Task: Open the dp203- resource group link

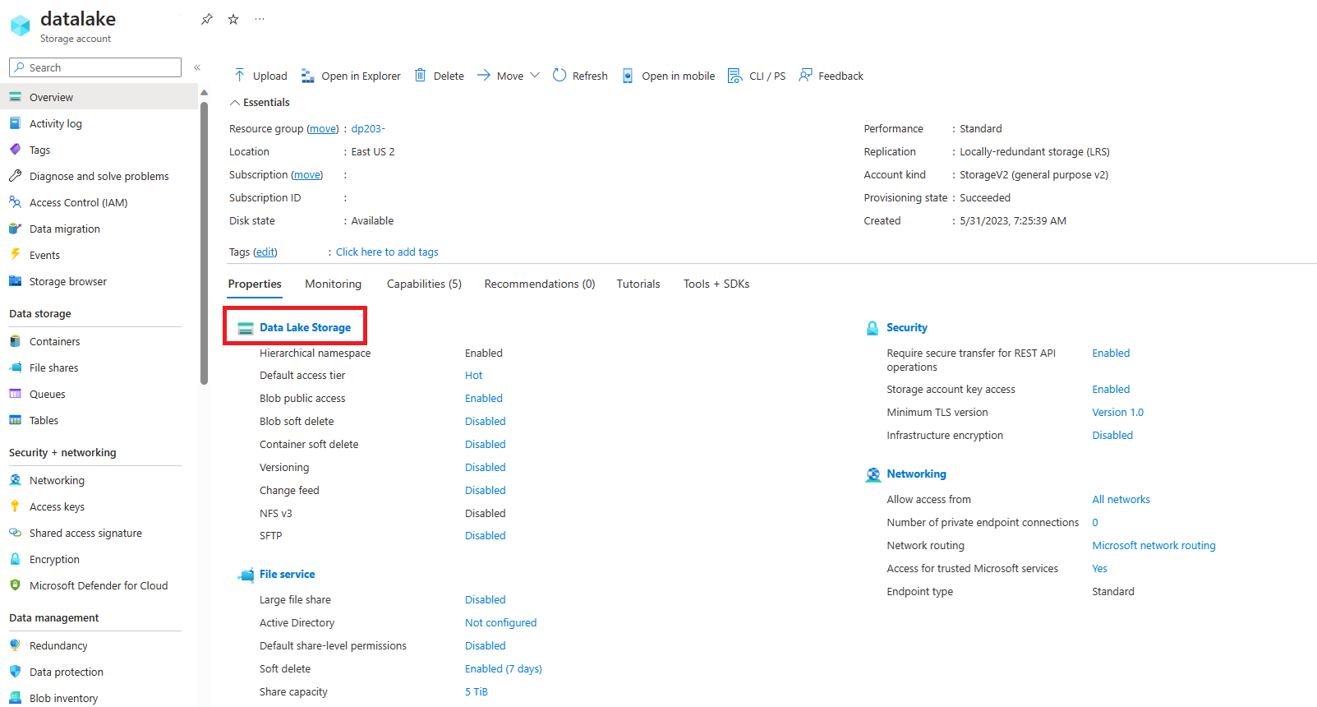Action: click(x=368, y=129)
